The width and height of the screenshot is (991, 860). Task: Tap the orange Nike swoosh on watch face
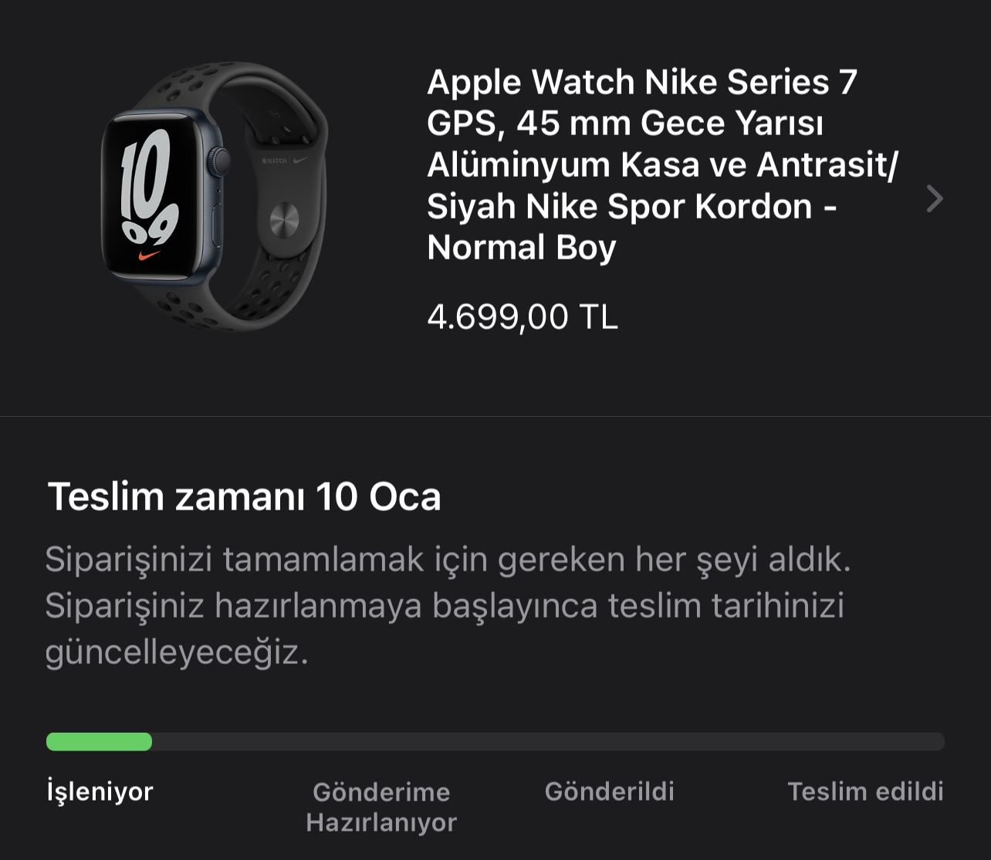pos(150,254)
